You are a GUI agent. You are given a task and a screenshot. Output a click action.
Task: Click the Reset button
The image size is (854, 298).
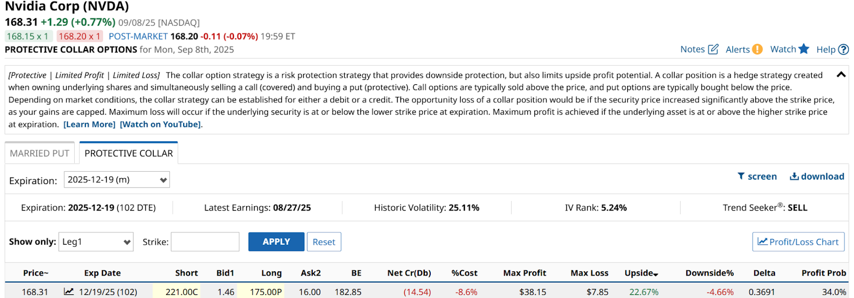point(324,241)
